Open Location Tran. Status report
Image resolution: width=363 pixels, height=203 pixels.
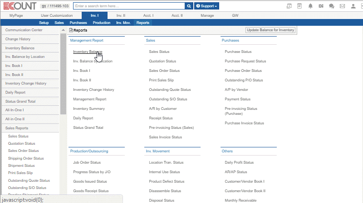click(166, 162)
